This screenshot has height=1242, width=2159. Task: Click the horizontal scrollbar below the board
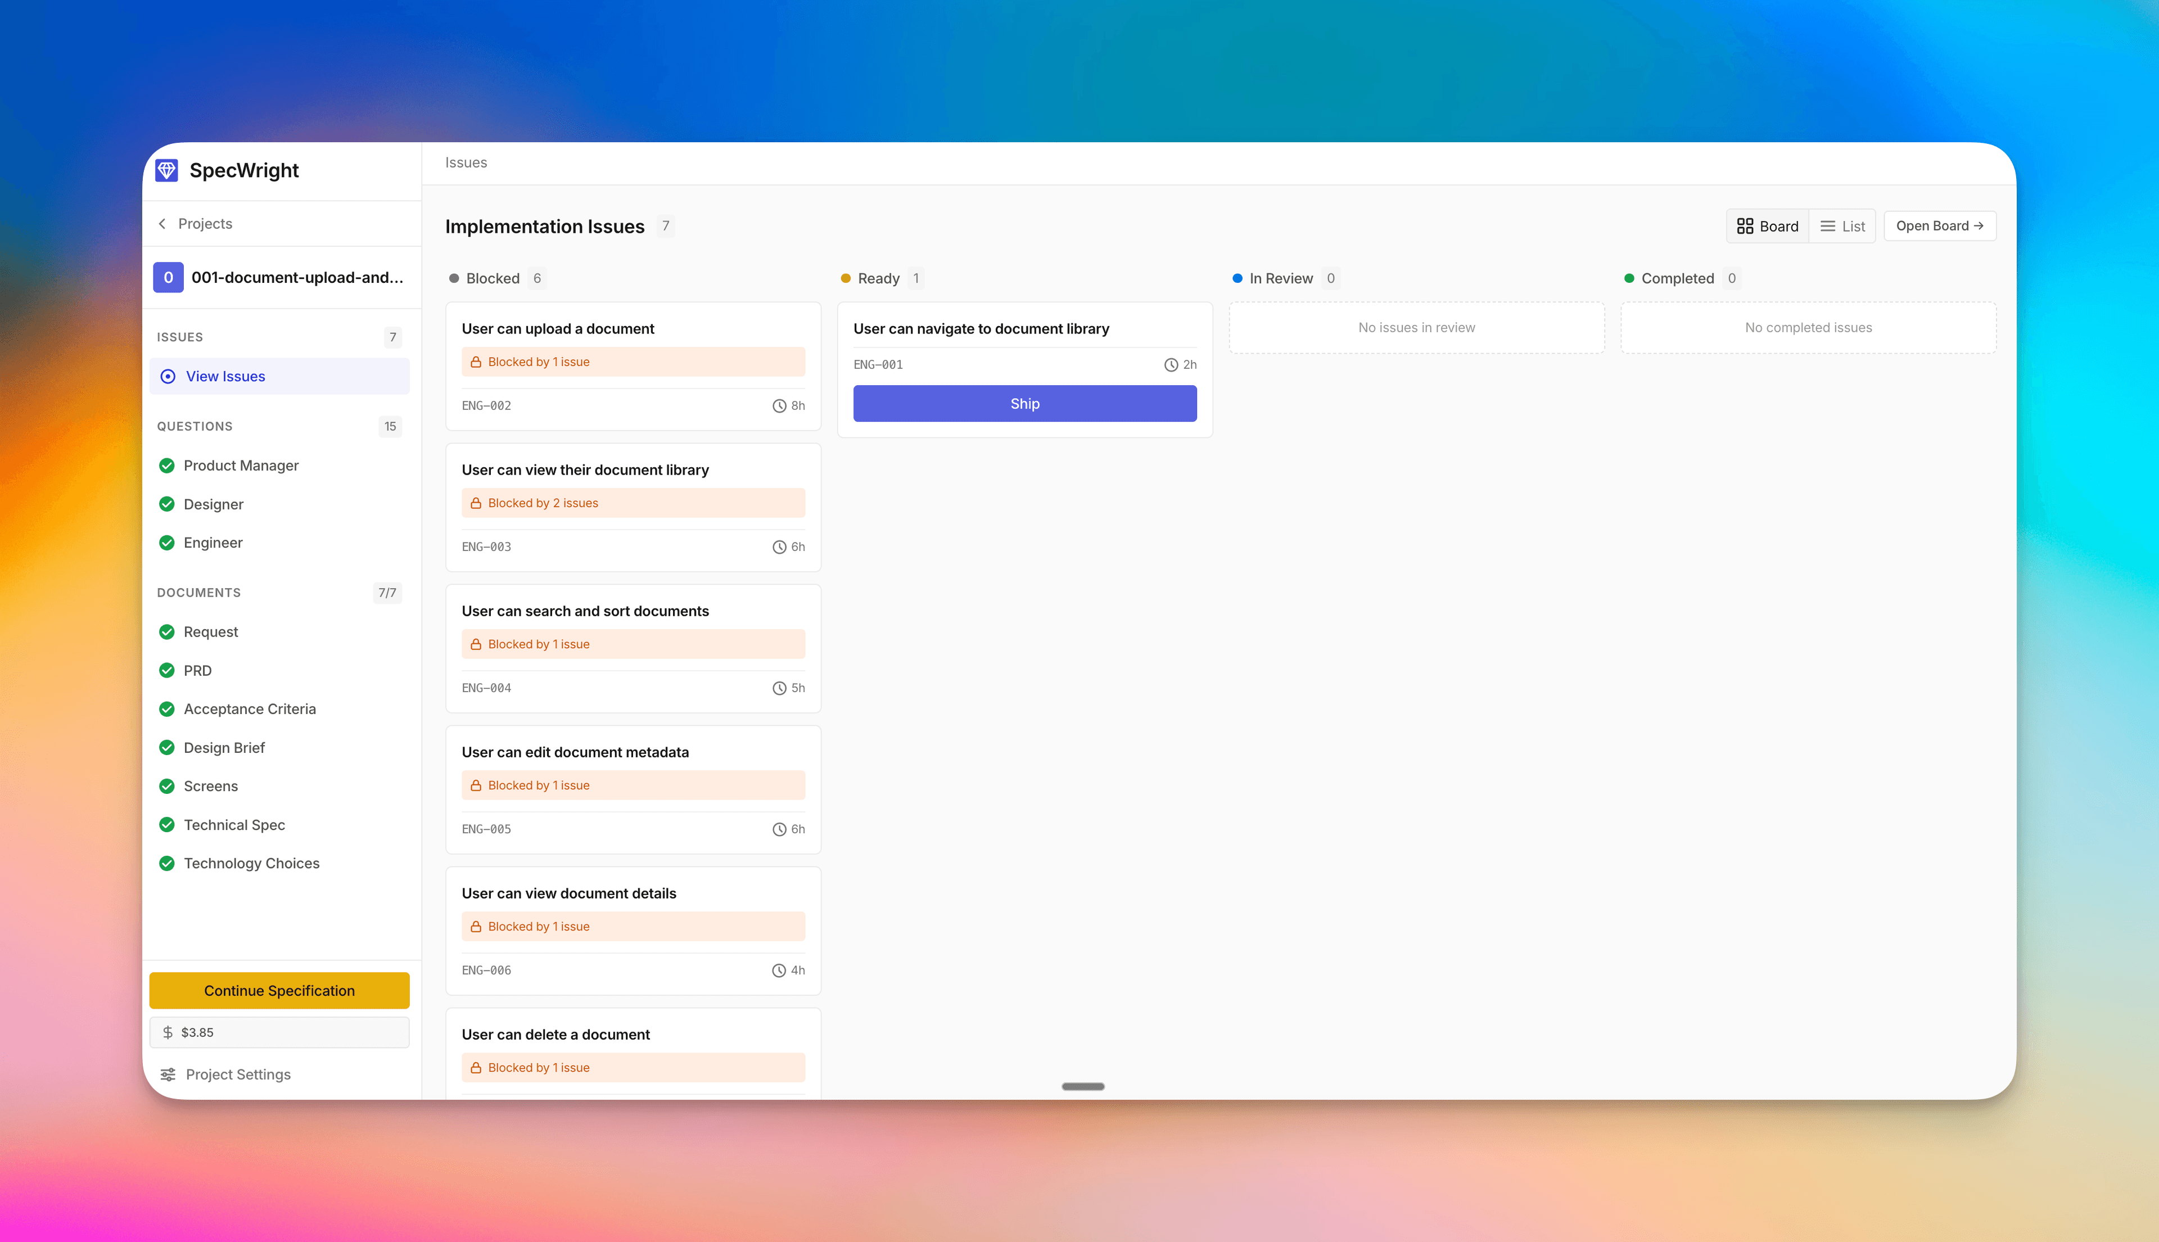pos(1082,1086)
